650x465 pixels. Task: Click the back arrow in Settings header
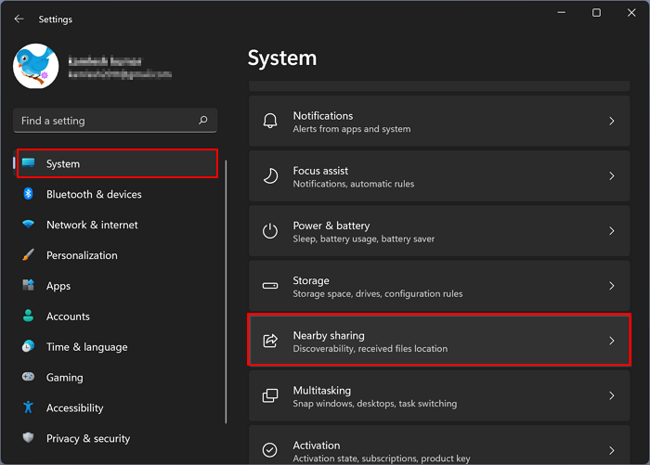click(19, 19)
